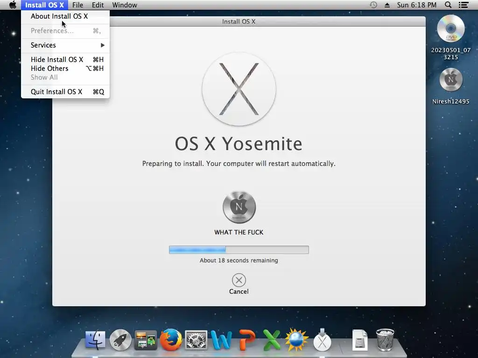Viewport: 478px width, 358px height.
Task: Click the disk name label under Niresh icon
Action: 239,232
